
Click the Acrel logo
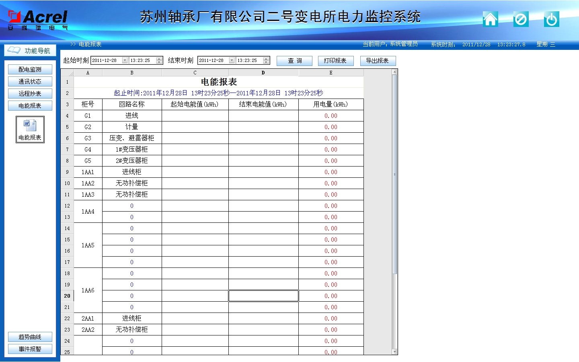coord(38,19)
